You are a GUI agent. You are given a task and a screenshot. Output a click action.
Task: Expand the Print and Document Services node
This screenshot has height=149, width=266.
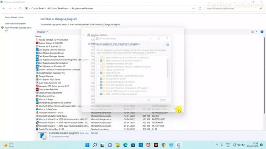pyautogui.click(x=99, y=85)
